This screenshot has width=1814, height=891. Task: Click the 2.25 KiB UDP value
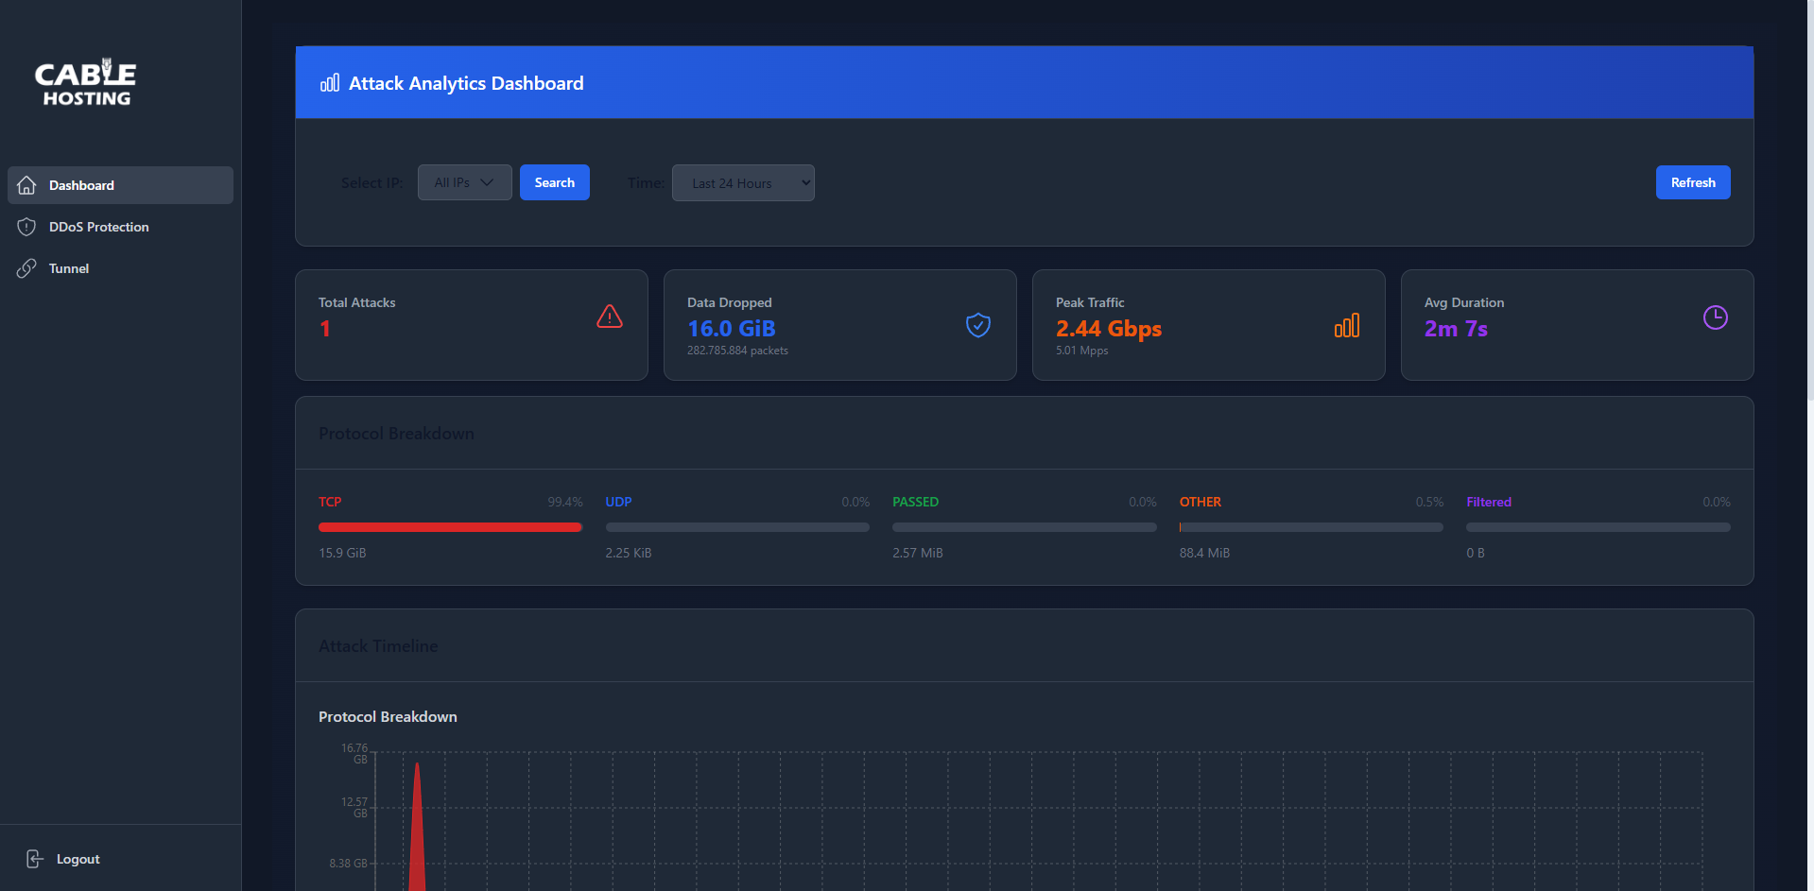[x=629, y=553]
